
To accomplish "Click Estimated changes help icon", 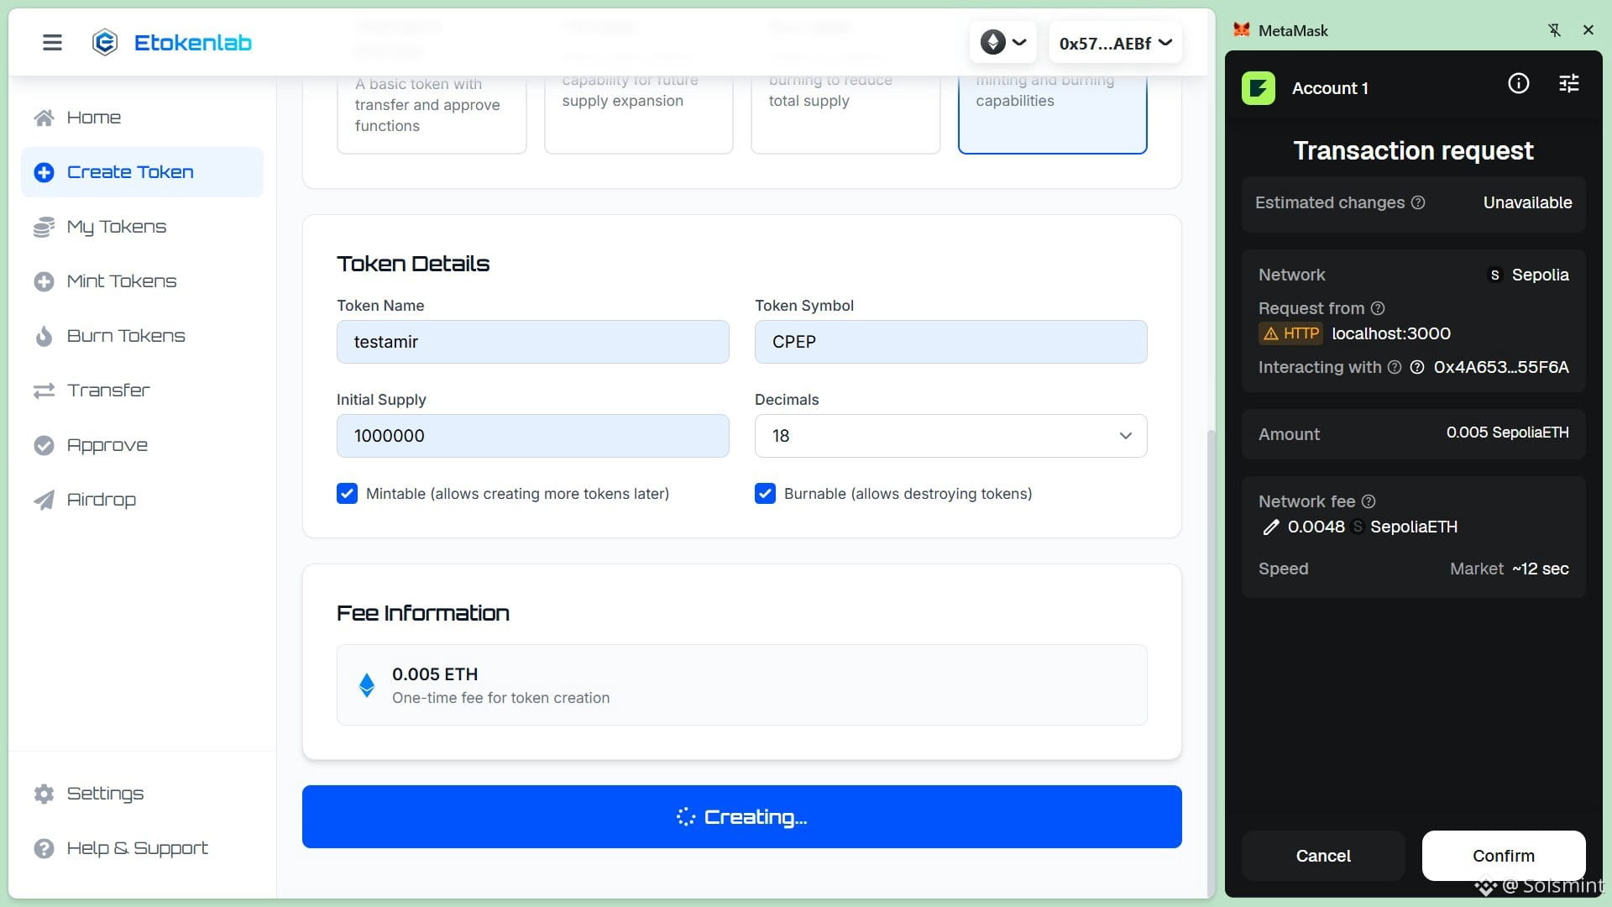I will click(x=1418, y=202).
